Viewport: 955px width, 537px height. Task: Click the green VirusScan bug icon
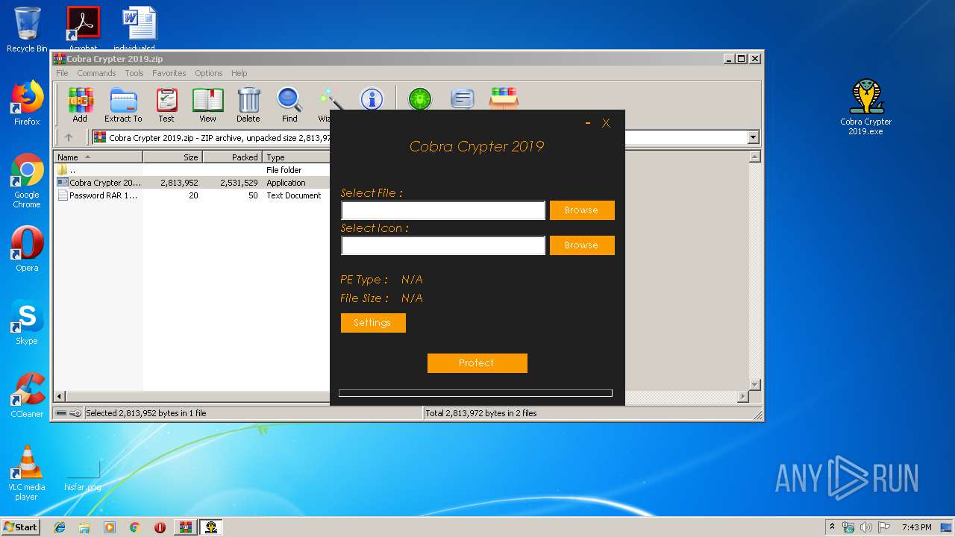click(419, 98)
